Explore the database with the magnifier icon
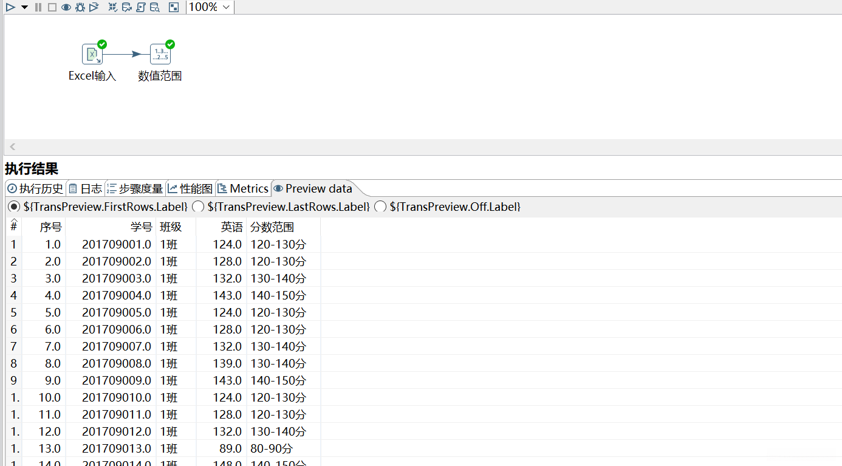This screenshot has height=466, width=842. coord(155,7)
